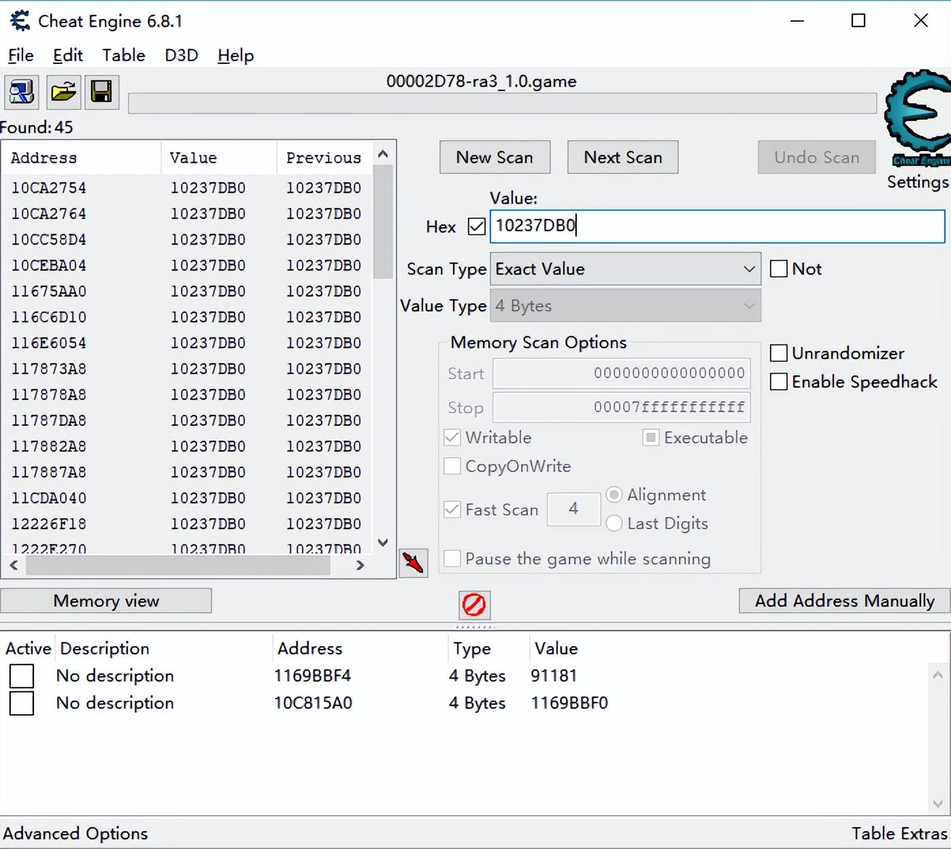Open Table Extras
Image resolution: width=951 pixels, height=849 pixels.
click(x=899, y=833)
